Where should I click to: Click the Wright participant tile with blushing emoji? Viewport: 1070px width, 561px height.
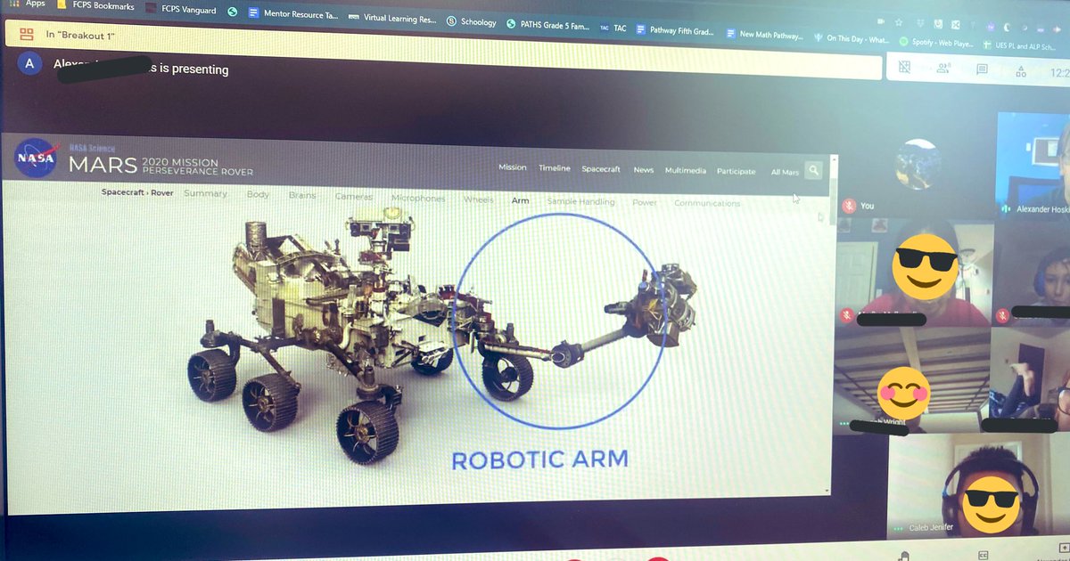coord(911,383)
